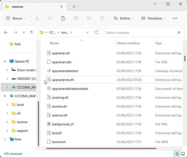Switch to details view in status bar
187x157 pixels.
[177, 154]
